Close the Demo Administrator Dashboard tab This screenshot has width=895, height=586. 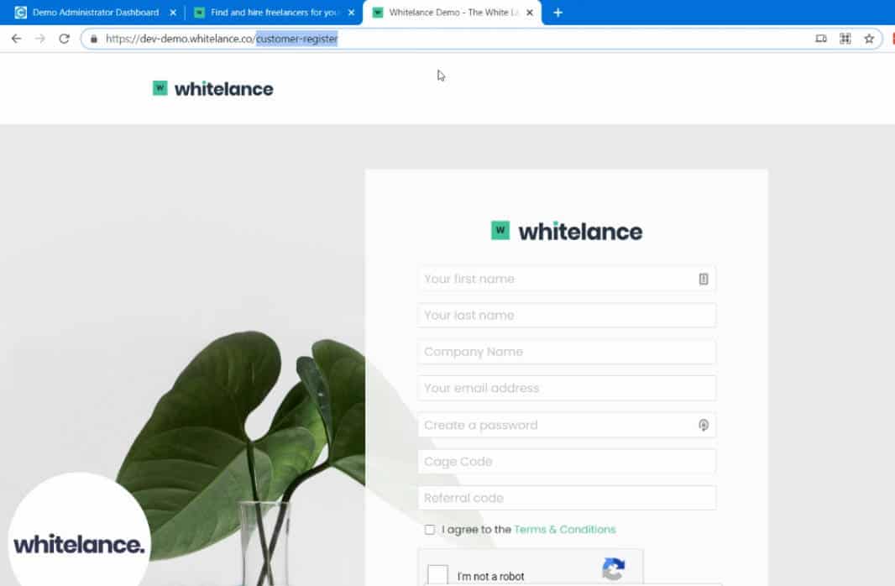point(173,13)
